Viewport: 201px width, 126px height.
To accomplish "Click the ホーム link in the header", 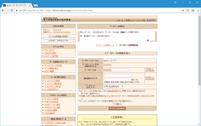I will (121, 20).
